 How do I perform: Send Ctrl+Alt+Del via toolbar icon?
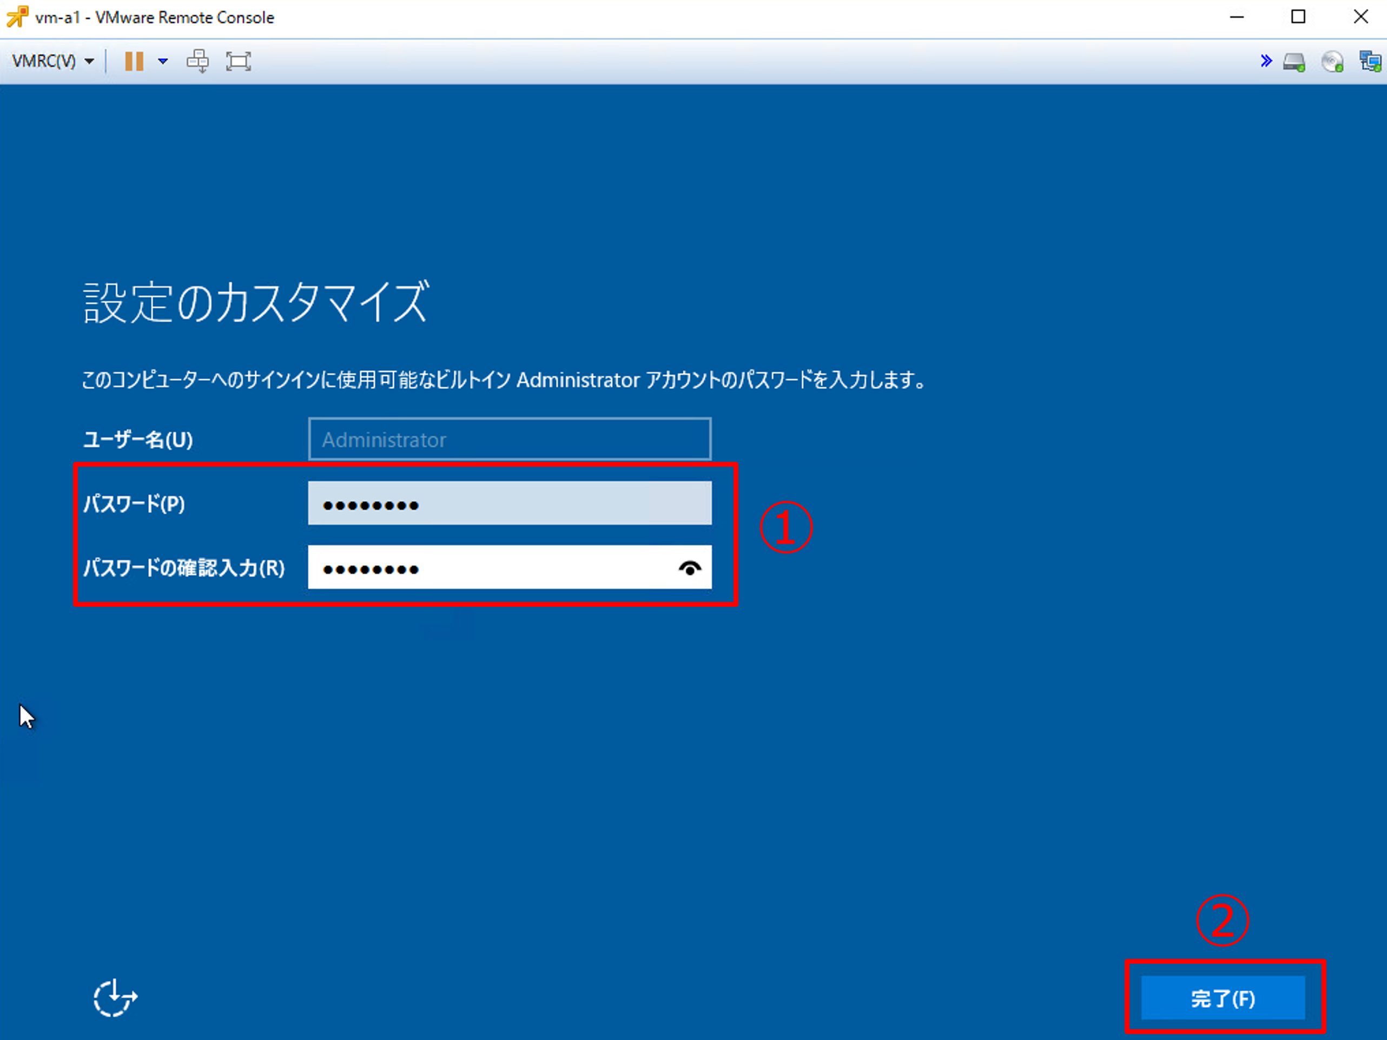point(198,61)
